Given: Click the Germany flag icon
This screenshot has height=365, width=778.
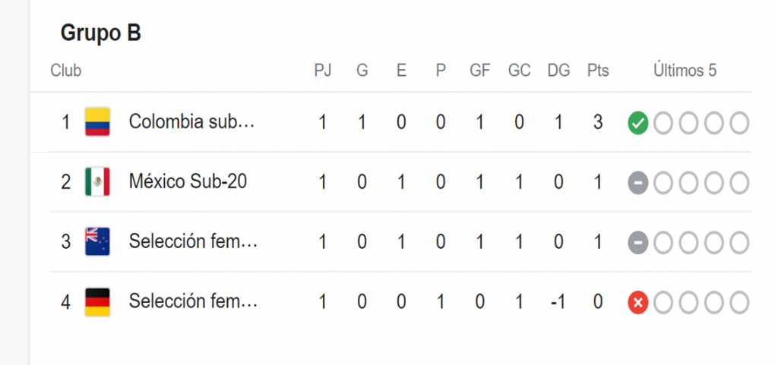Looking at the screenshot, I should tap(97, 301).
